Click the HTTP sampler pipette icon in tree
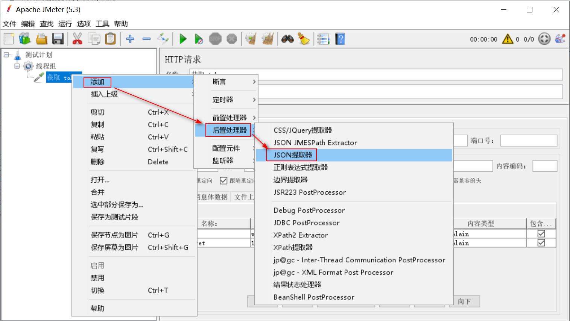The height and width of the screenshot is (321, 570). point(39,77)
